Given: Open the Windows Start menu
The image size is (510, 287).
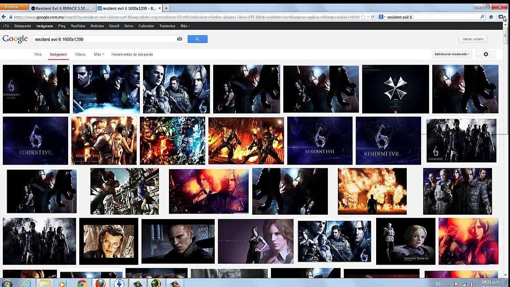Looking at the screenshot, I should [x=7, y=283].
